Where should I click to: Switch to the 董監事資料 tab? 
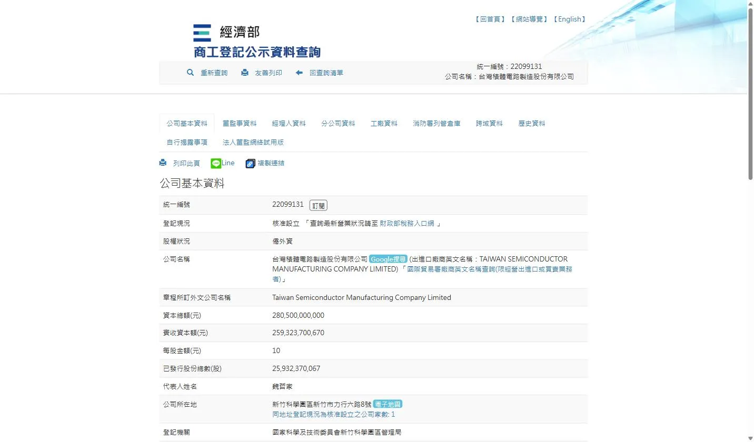pyautogui.click(x=240, y=124)
